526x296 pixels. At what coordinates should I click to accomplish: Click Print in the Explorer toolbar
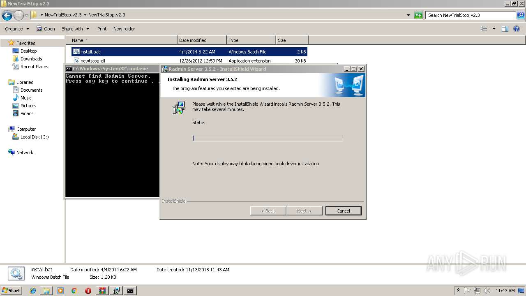102,29
